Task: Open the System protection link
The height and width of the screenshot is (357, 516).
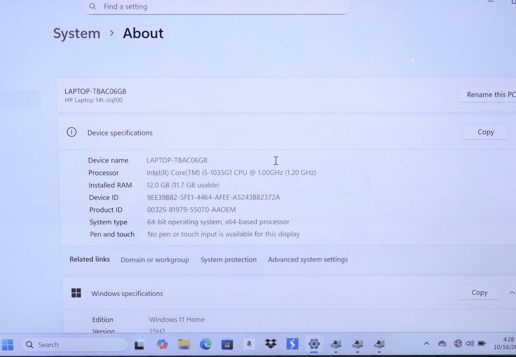Action: tap(228, 260)
